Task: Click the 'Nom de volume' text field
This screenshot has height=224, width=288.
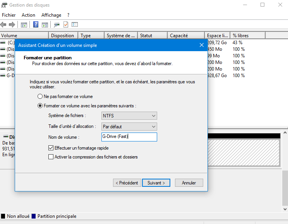Action: click(x=129, y=137)
